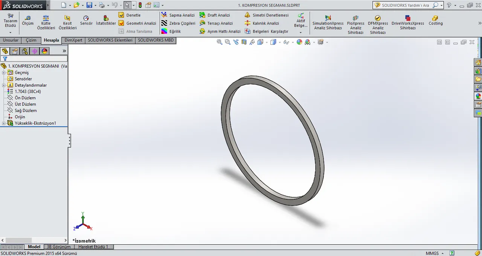Open the File Properties icon
Viewport: 482px width, 256px height.
pos(148,5)
